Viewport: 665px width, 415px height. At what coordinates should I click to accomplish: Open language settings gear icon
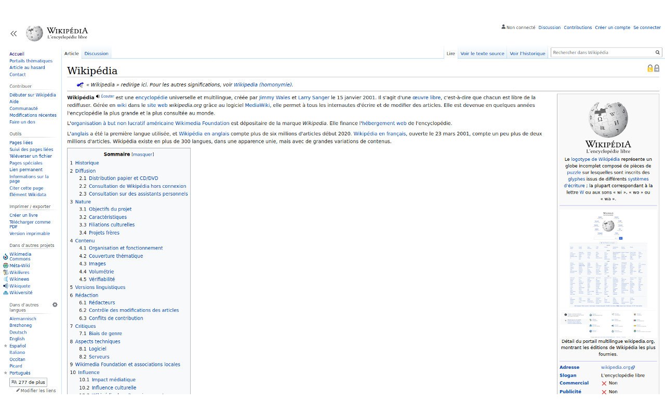(x=55, y=305)
